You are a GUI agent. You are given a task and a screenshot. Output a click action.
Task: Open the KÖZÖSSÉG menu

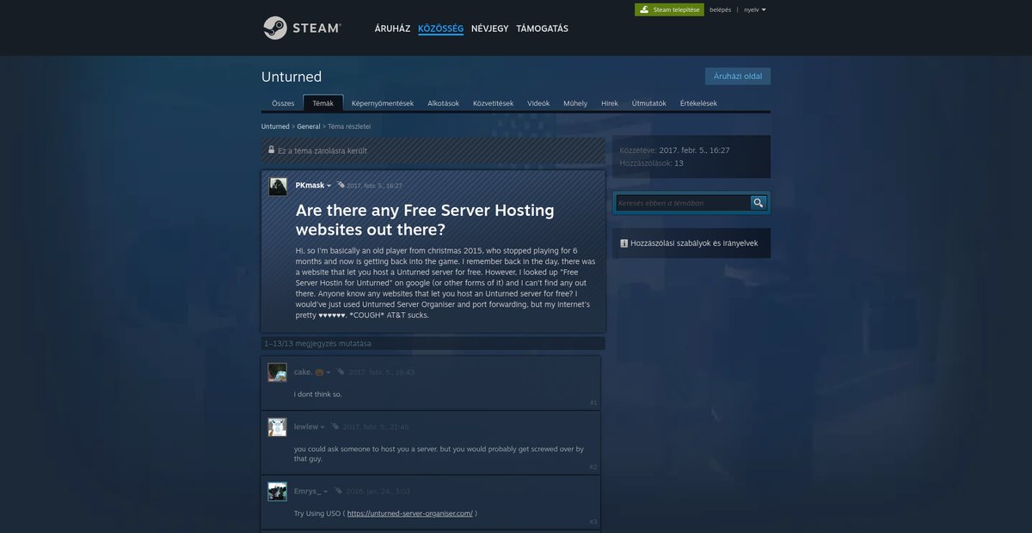[x=440, y=28]
